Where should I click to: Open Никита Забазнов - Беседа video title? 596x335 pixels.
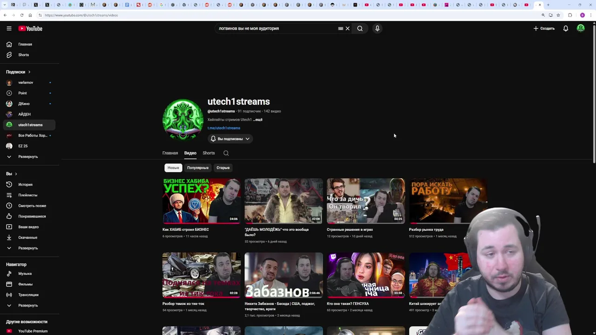tap(280, 306)
